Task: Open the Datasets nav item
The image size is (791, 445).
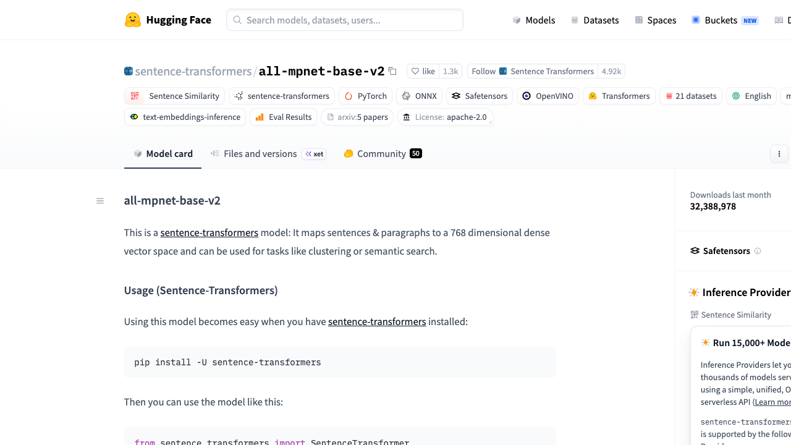Action: point(594,20)
